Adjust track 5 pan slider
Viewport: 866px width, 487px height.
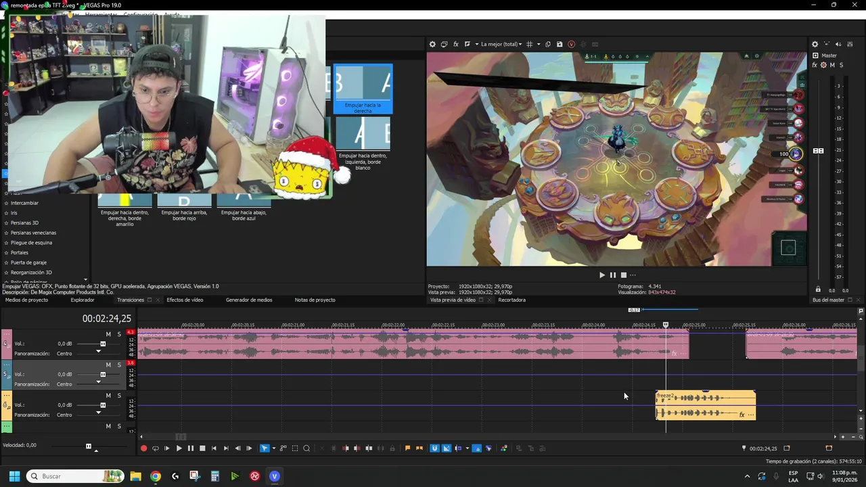coord(98,383)
